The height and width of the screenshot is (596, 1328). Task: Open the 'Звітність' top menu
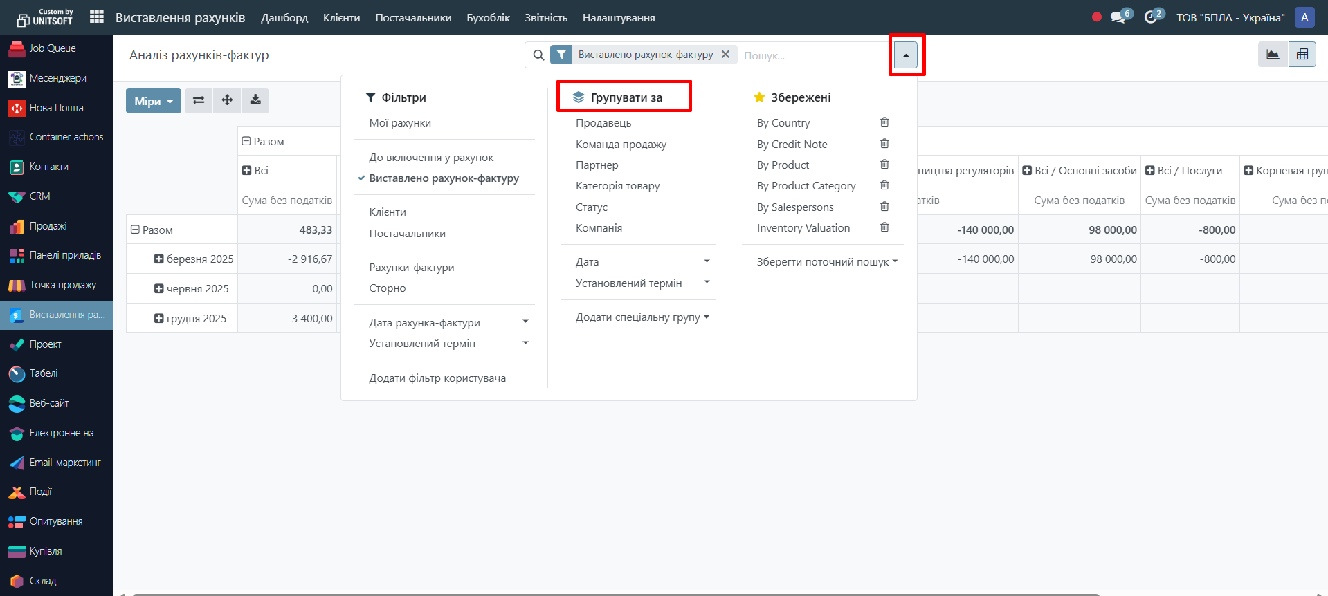tap(545, 18)
